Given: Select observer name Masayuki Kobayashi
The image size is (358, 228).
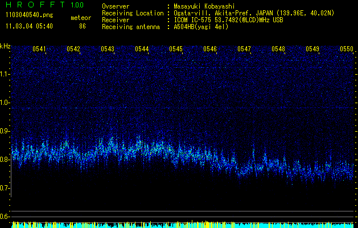Looking at the screenshot, I should coord(208,6).
